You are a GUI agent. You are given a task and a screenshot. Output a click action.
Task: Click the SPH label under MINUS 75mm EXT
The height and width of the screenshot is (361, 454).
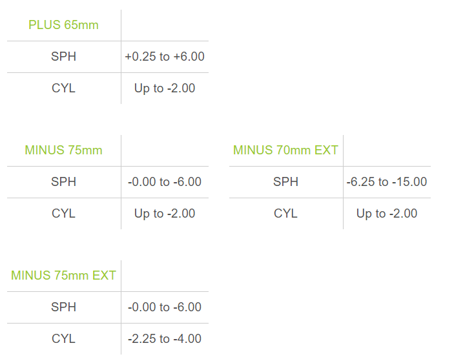(x=63, y=307)
